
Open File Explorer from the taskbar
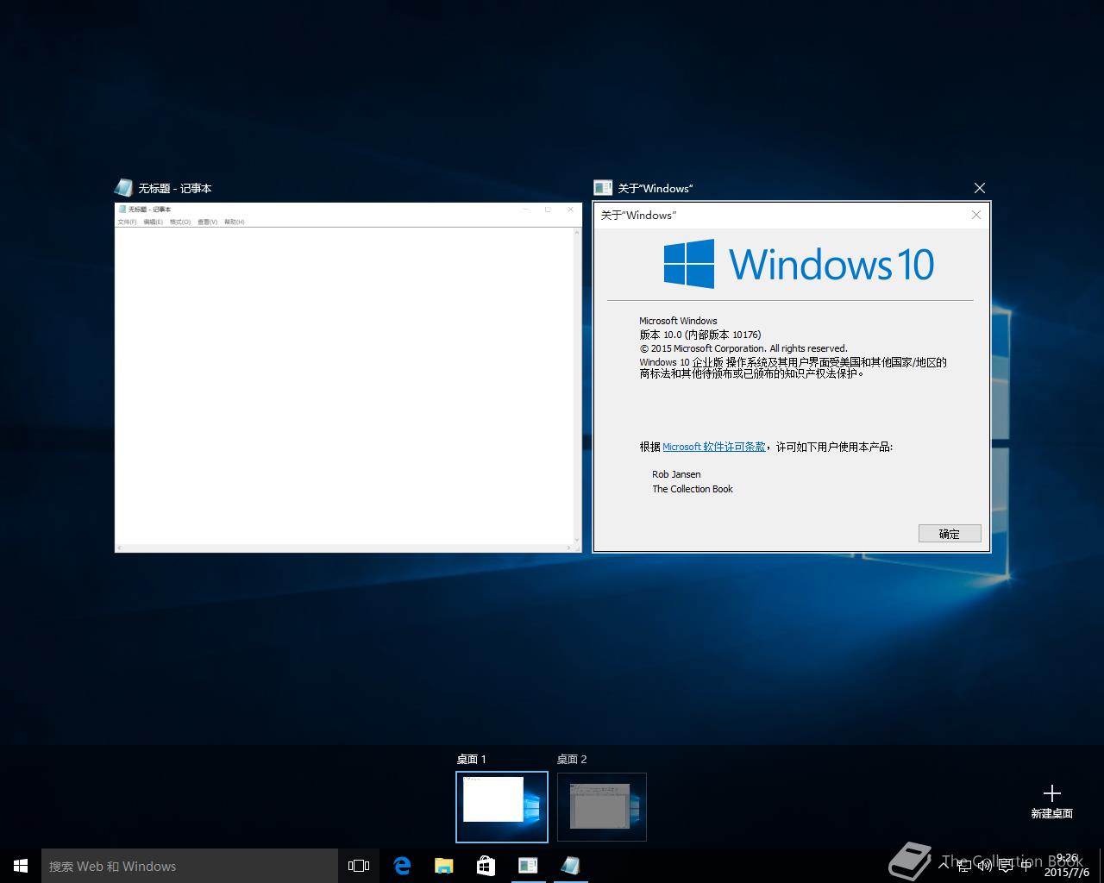tap(443, 866)
